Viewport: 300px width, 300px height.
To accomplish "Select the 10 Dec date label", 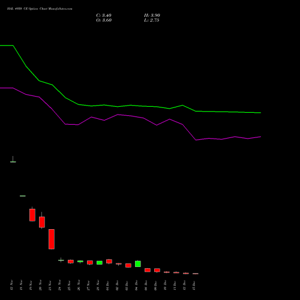I will pyautogui.click(x=165, y=285).
